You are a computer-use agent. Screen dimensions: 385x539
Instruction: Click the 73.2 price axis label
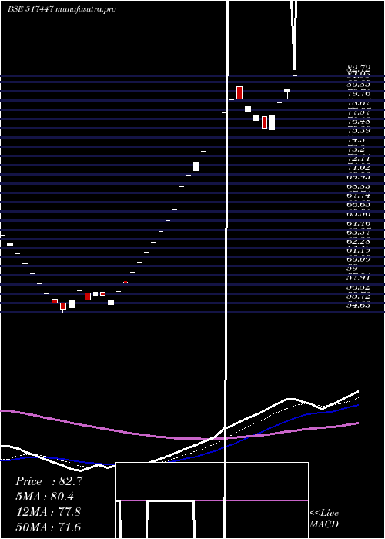click(356, 149)
